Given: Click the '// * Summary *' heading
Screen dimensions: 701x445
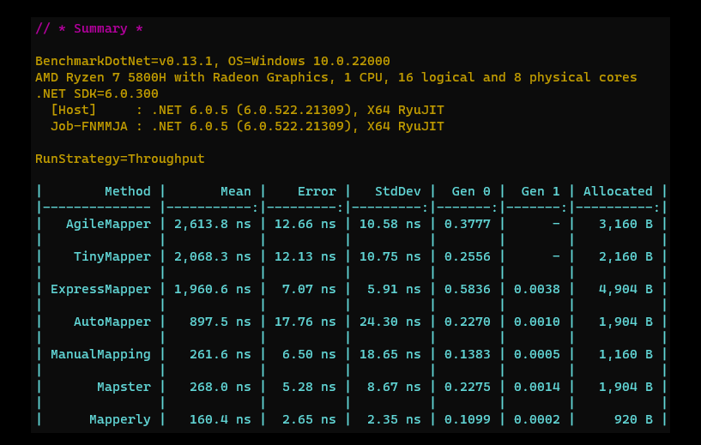Looking at the screenshot, I should pos(89,28).
